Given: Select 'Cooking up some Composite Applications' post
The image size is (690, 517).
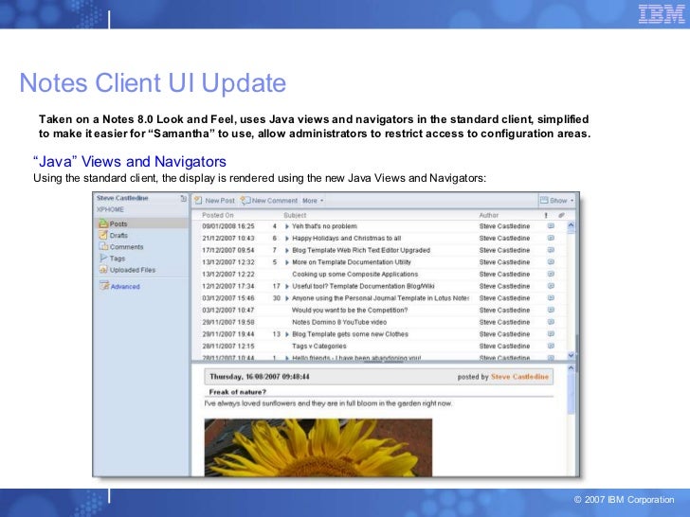Looking at the screenshot, I should pos(355,274).
